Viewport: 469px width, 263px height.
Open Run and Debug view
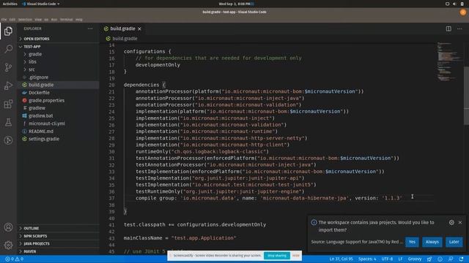[x=8, y=86]
